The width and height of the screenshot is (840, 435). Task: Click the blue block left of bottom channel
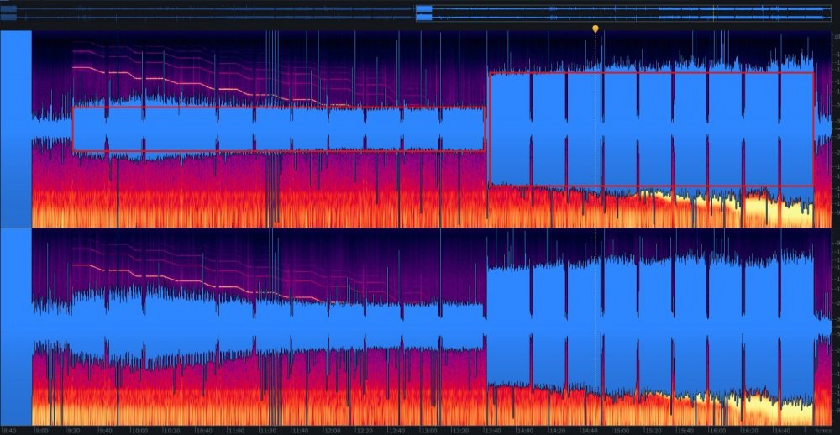coord(16,326)
